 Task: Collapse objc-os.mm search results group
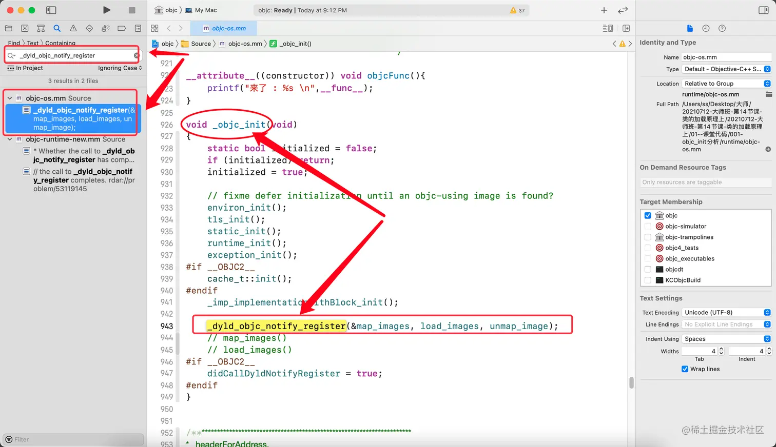point(10,98)
